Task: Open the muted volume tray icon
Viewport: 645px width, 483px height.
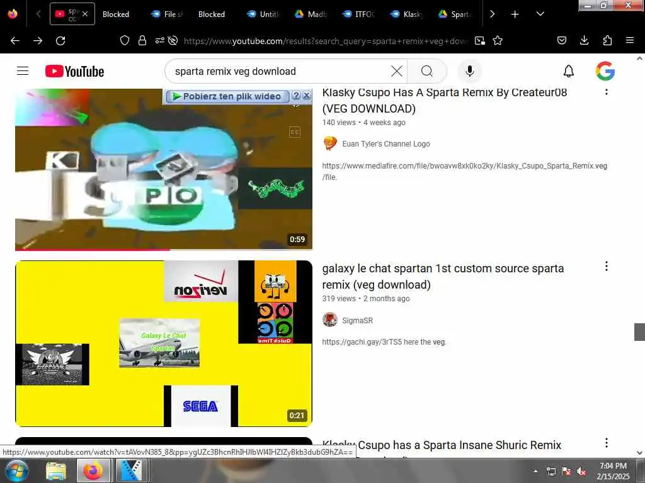Action: click(581, 472)
